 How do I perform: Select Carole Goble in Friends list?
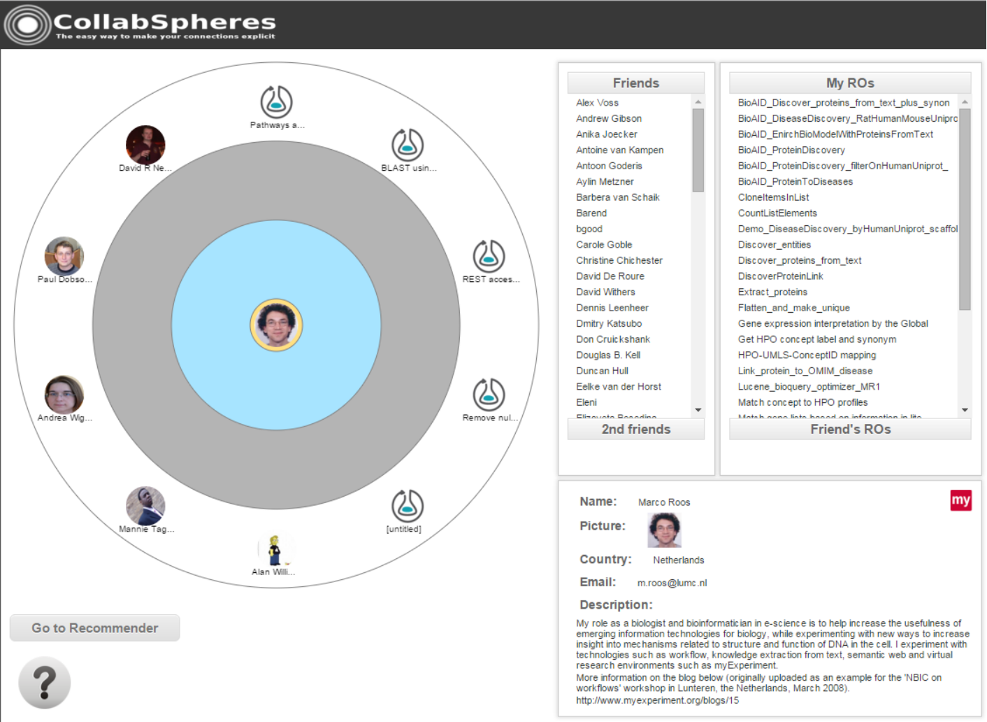[x=604, y=245]
